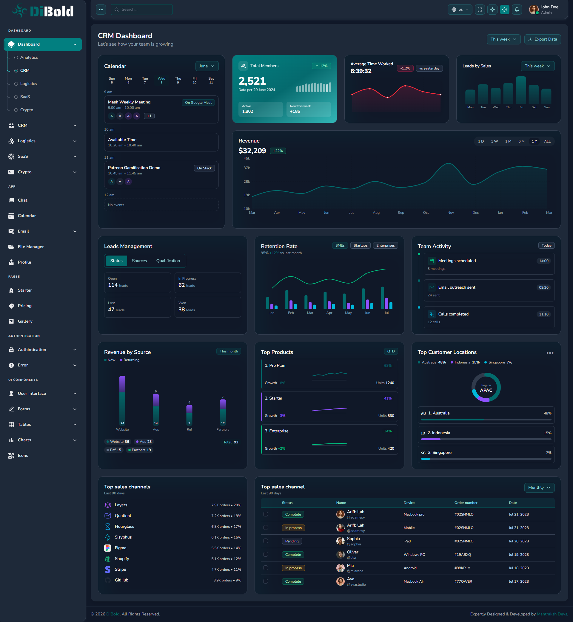
Task: Click the Sisyphus lightning icon
Action: click(x=108, y=537)
